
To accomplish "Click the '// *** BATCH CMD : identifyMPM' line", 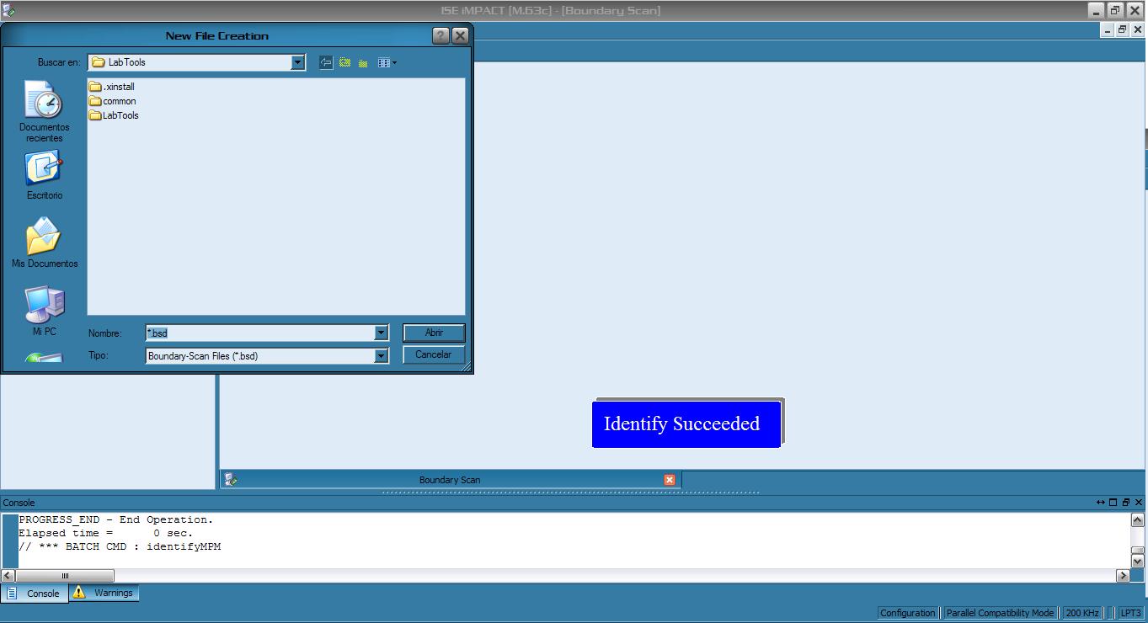I will coord(120,546).
